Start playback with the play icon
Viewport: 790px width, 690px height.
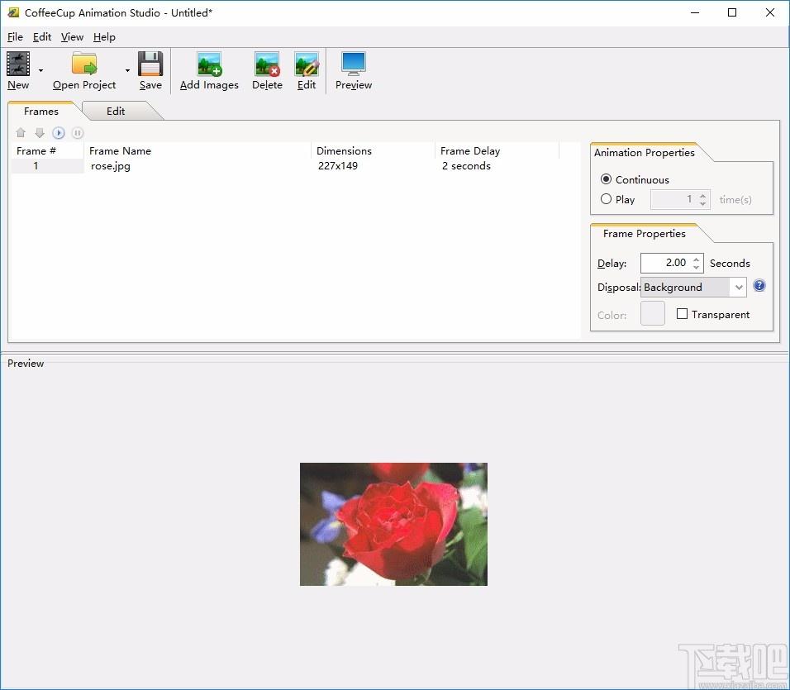[x=59, y=133]
